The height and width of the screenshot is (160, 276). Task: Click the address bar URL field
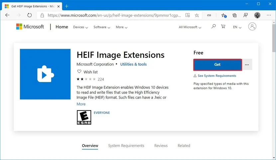coord(114,15)
